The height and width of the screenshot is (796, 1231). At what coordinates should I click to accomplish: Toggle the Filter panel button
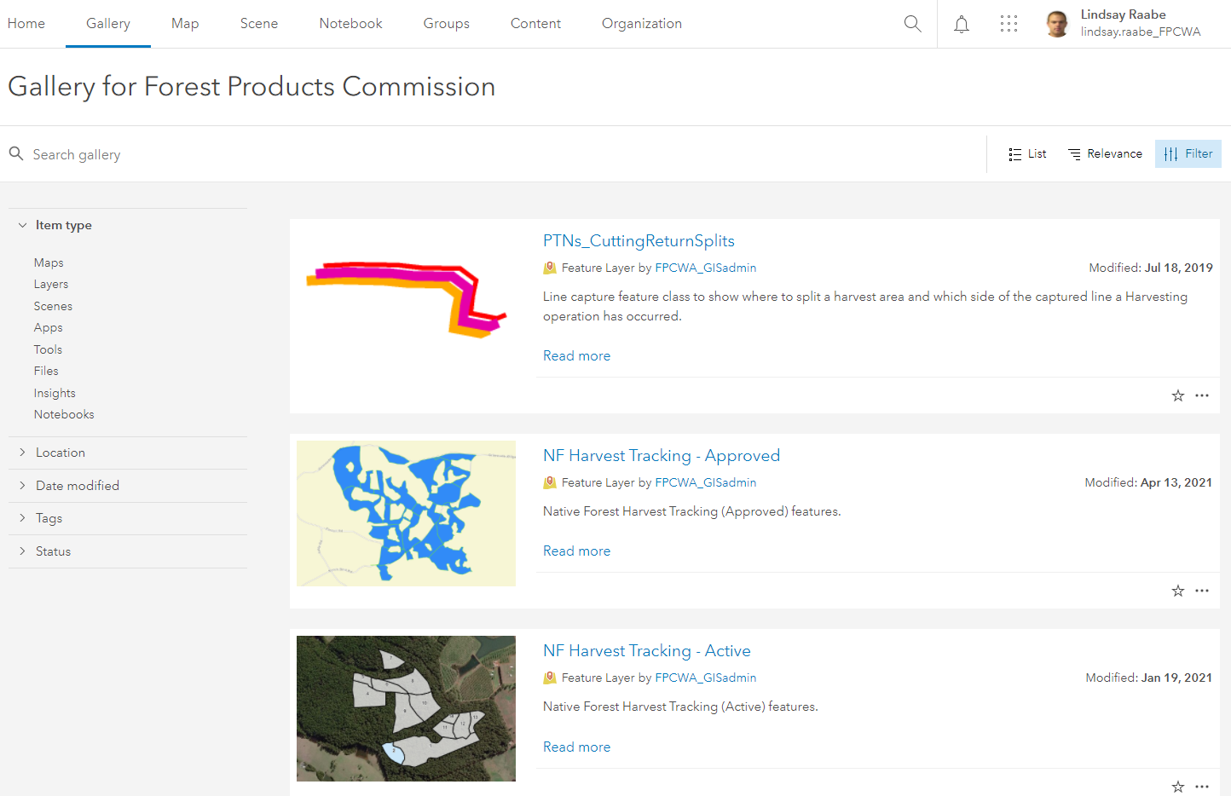coord(1188,154)
